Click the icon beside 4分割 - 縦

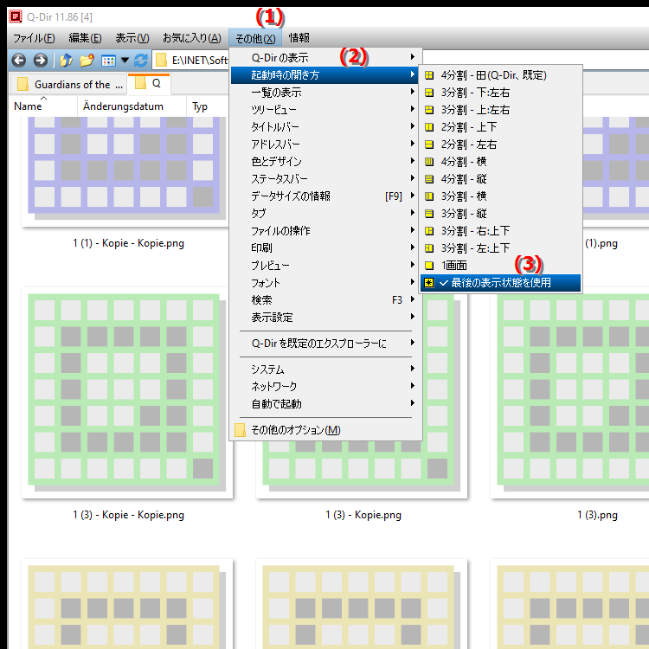(429, 179)
